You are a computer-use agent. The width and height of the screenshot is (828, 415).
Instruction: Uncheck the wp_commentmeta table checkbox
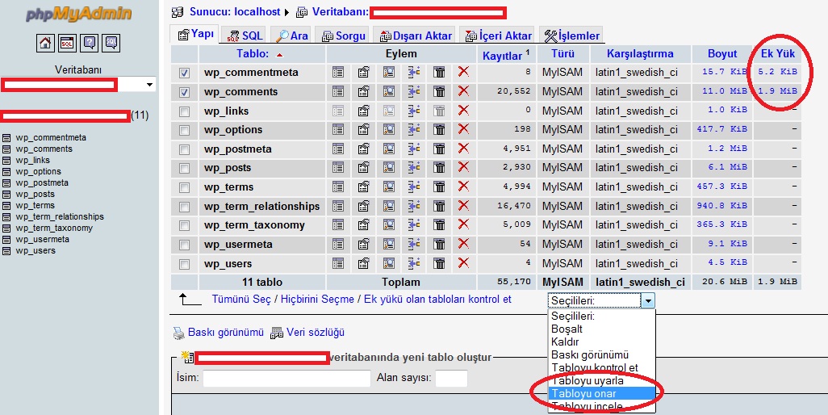185,73
